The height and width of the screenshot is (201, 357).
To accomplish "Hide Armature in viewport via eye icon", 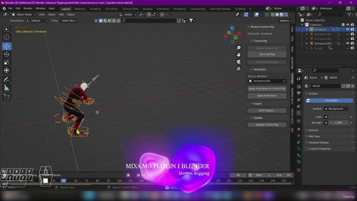I will point(347,29).
